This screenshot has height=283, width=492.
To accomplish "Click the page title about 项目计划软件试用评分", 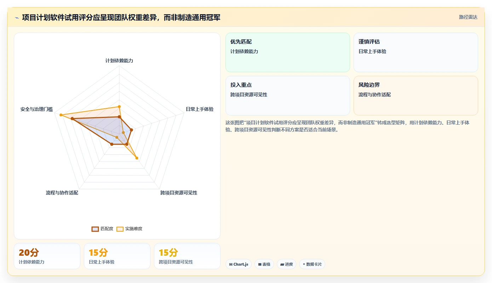I will [x=121, y=17].
